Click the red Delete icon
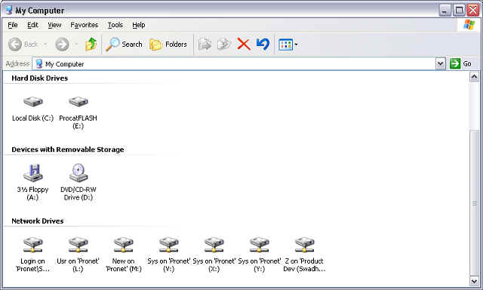Screen dimensions: 483x290 pos(244,45)
